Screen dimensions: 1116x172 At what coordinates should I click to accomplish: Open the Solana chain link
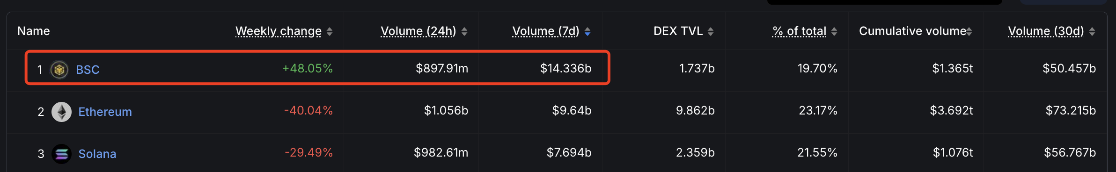[x=97, y=154]
